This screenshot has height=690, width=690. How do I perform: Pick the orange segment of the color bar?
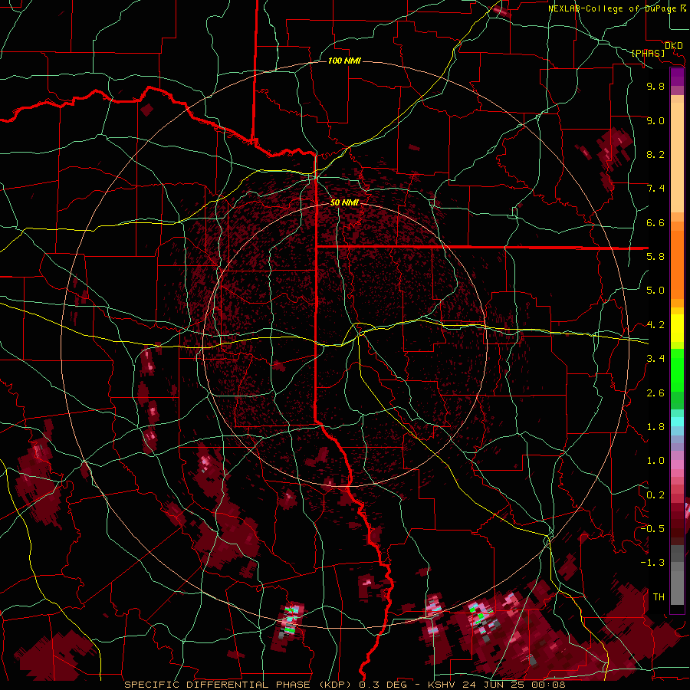click(x=677, y=265)
